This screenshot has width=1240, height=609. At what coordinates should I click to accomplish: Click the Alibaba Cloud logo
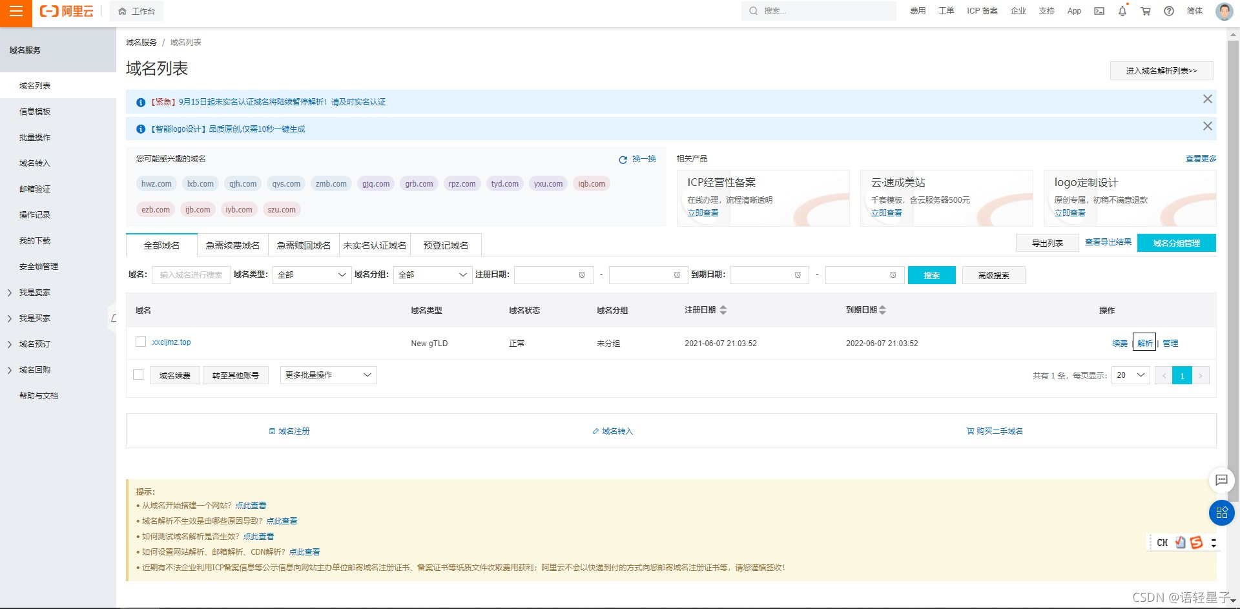[67, 11]
